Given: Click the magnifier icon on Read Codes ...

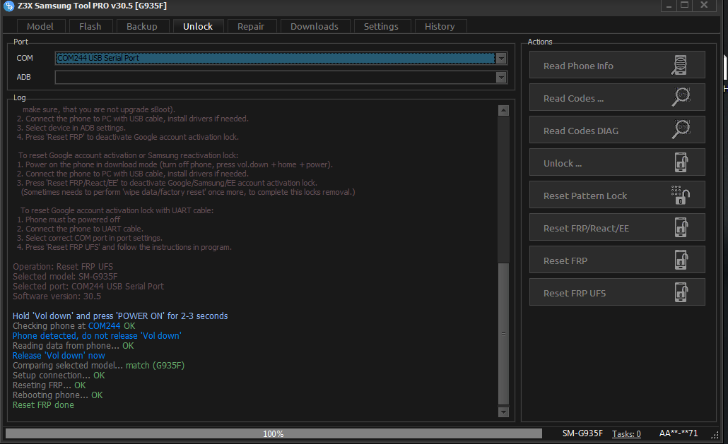Looking at the screenshot, I should [x=681, y=97].
